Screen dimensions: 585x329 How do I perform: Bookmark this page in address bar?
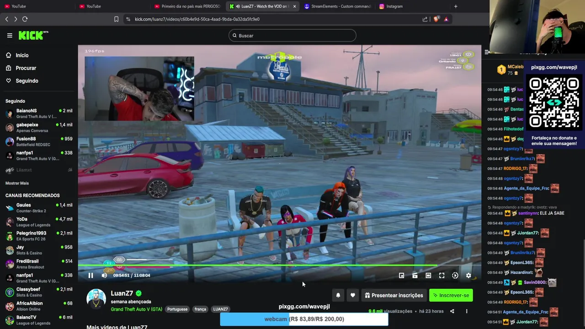click(116, 19)
